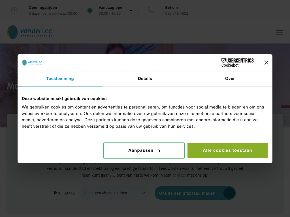Click the van der Lee logo in the cookie dialog

(32, 62)
